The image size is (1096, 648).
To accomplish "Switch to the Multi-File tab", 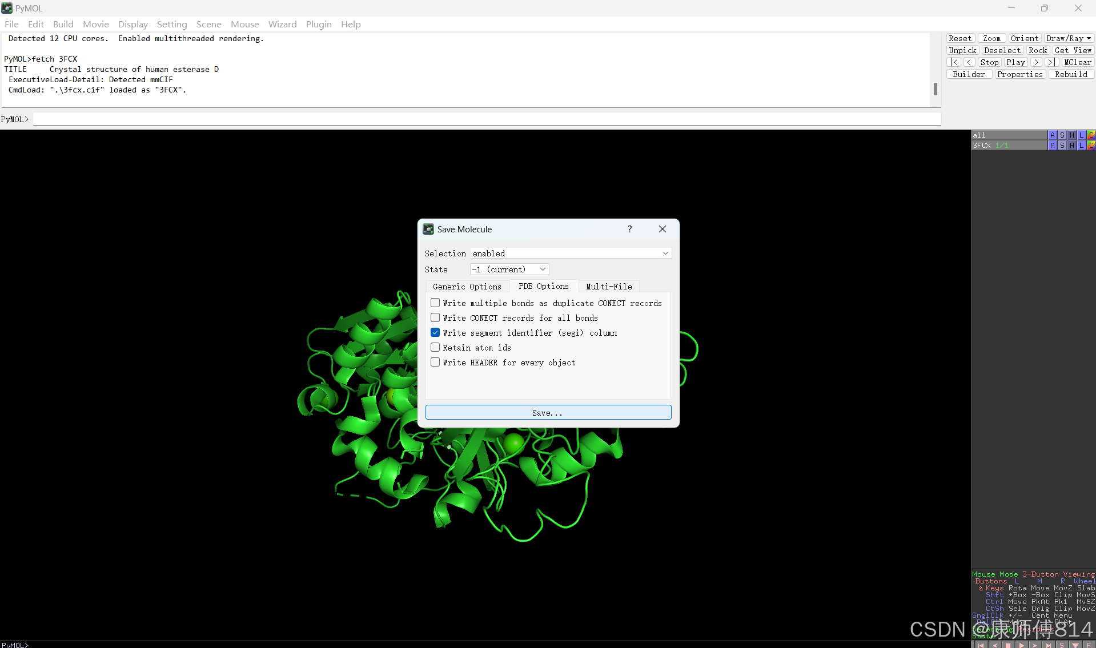I will point(609,287).
